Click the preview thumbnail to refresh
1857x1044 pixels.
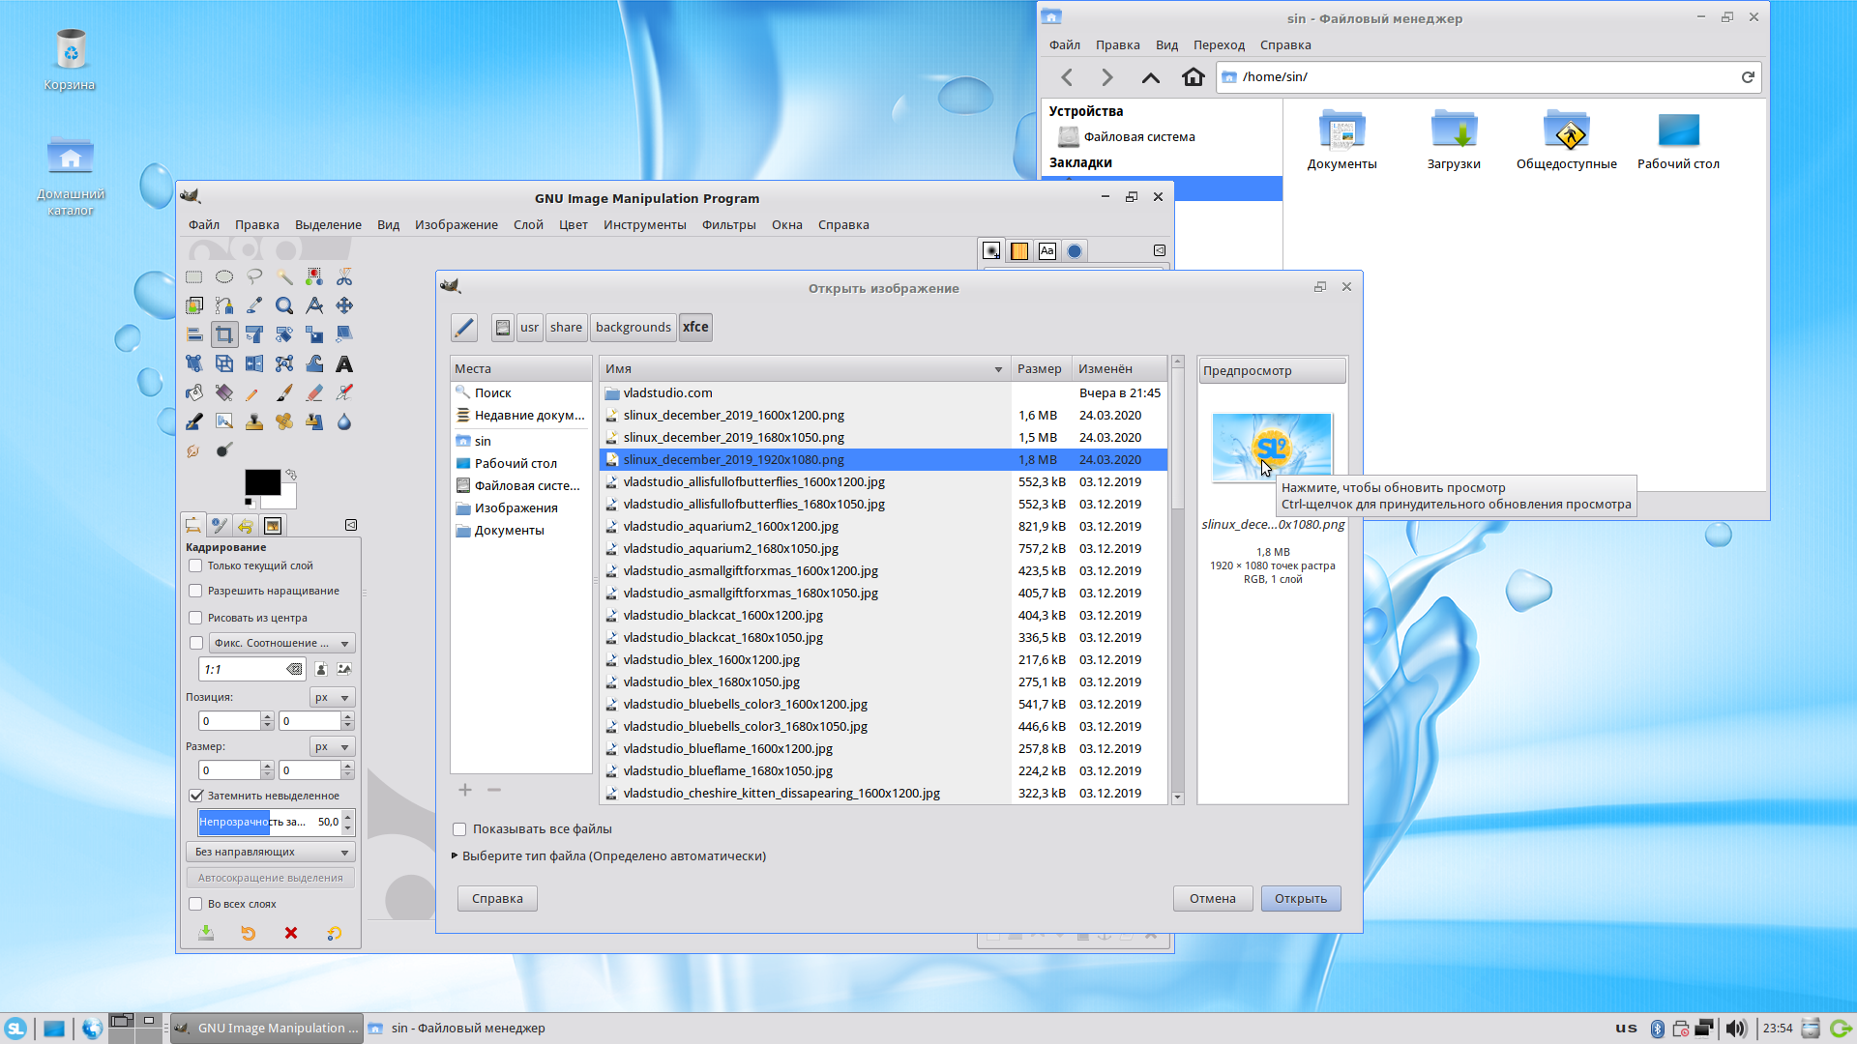[x=1271, y=447]
